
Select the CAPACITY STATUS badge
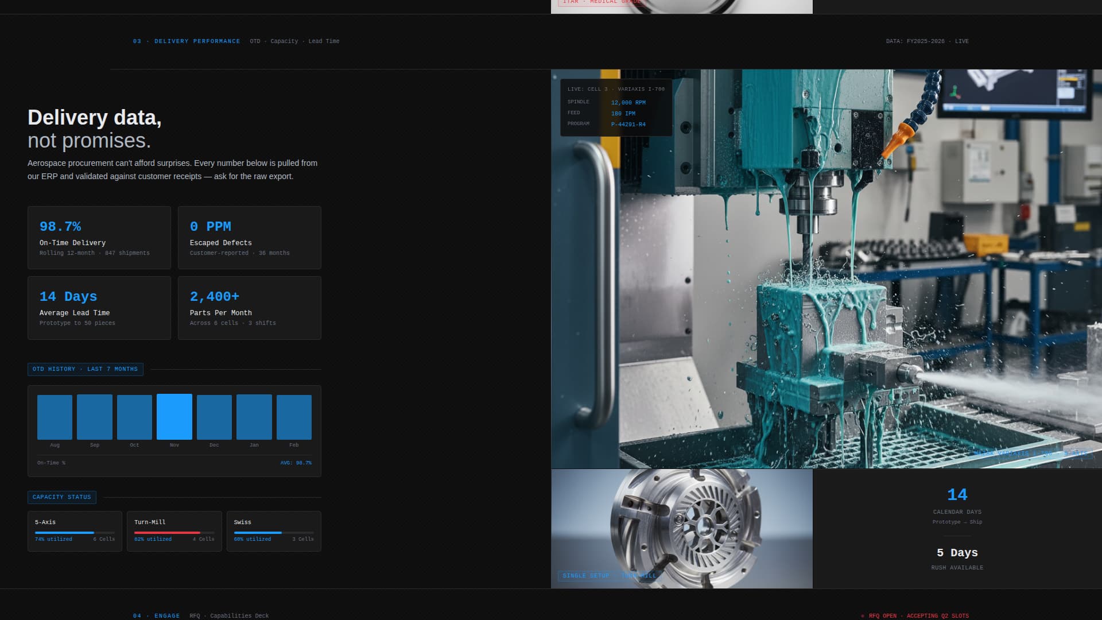[x=62, y=497]
